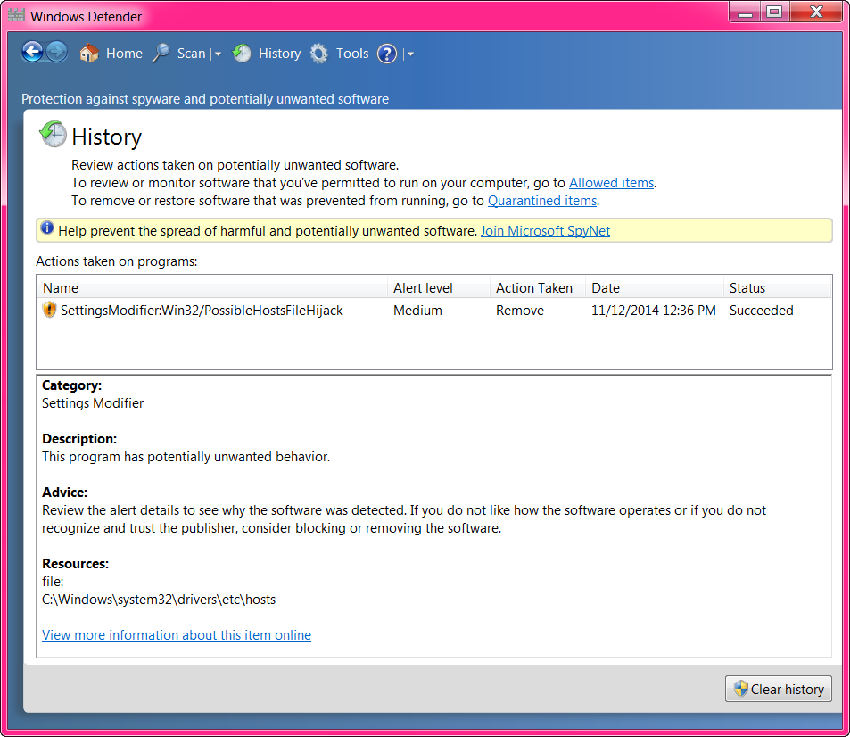Sort list by Name column header
The image size is (850, 737).
pyautogui.click(x=212, y=287)
